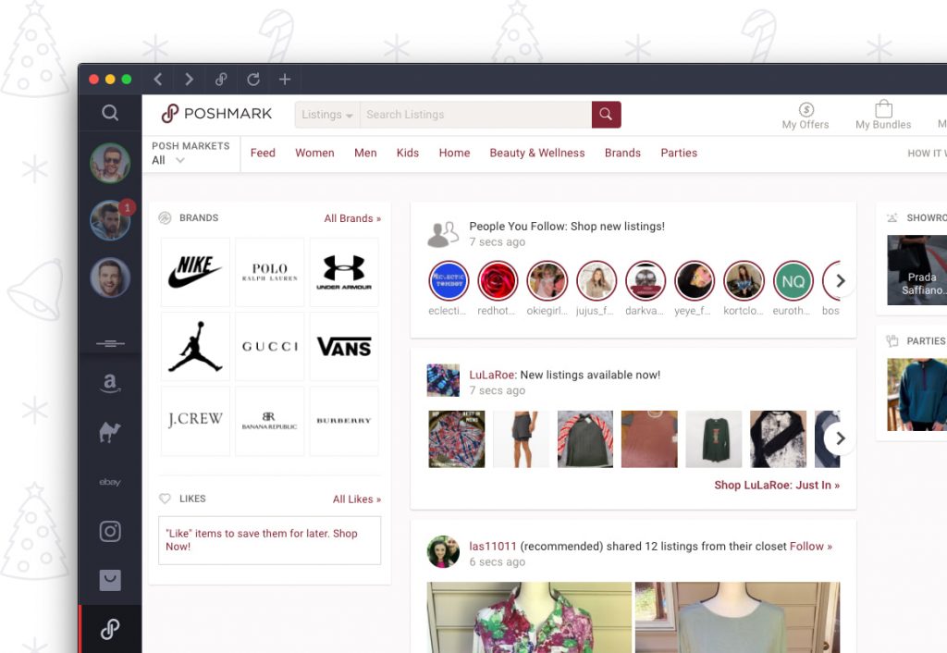
Task: Focus the Search Listings input field
Action: coord(476,114)
